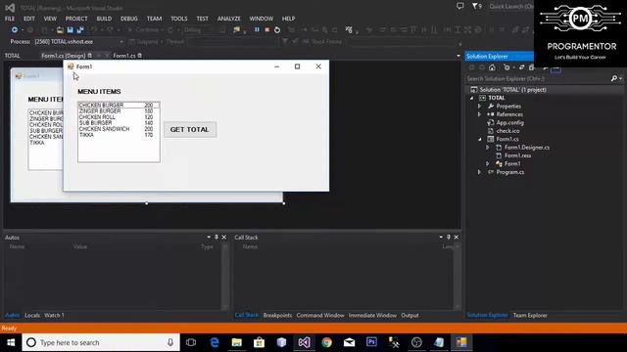
Task: Open the ANALYZE menu
Action: click(x=228, y=19)
